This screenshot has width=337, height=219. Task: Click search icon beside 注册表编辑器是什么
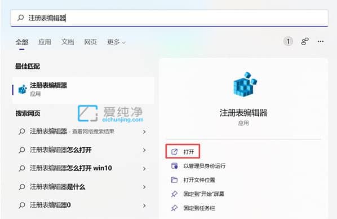click(22, 187)
